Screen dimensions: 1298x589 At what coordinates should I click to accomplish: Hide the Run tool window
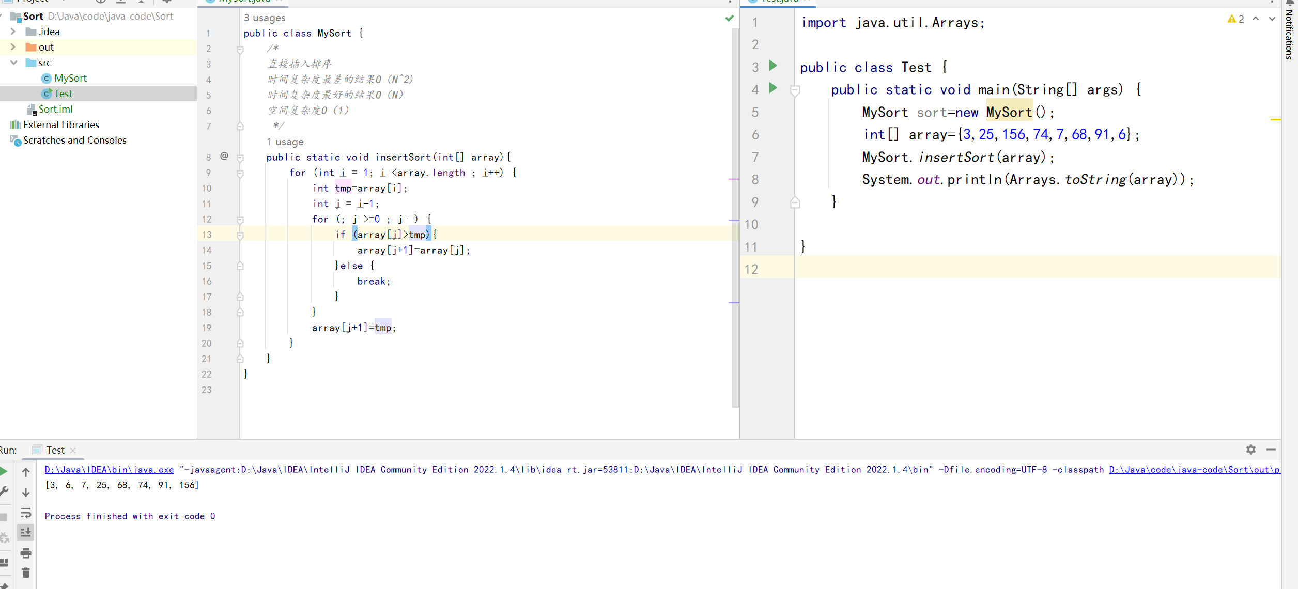pos(1271,450)
